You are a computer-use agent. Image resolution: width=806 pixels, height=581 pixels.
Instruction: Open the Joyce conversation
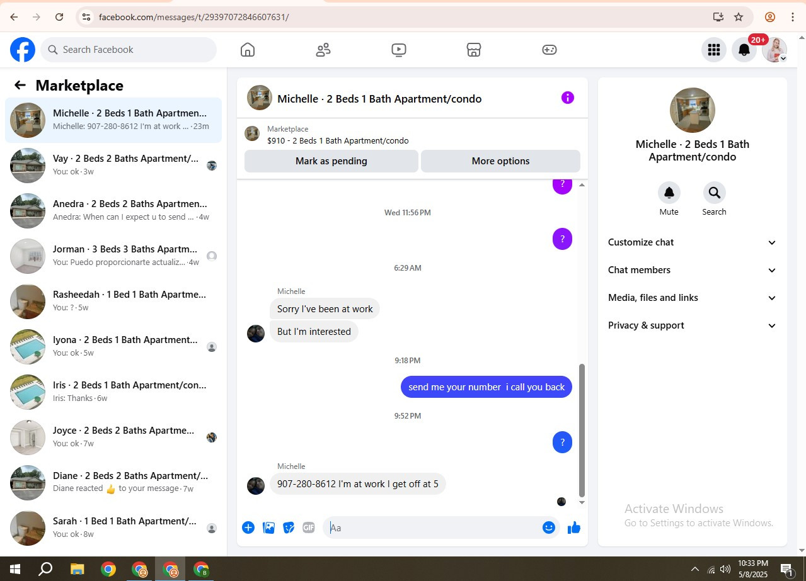113,437
